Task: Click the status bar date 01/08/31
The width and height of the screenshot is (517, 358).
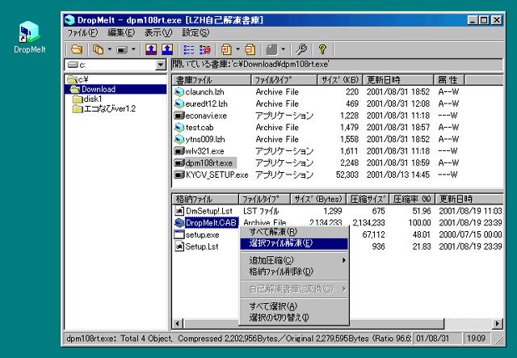Action: pos(432,339)
